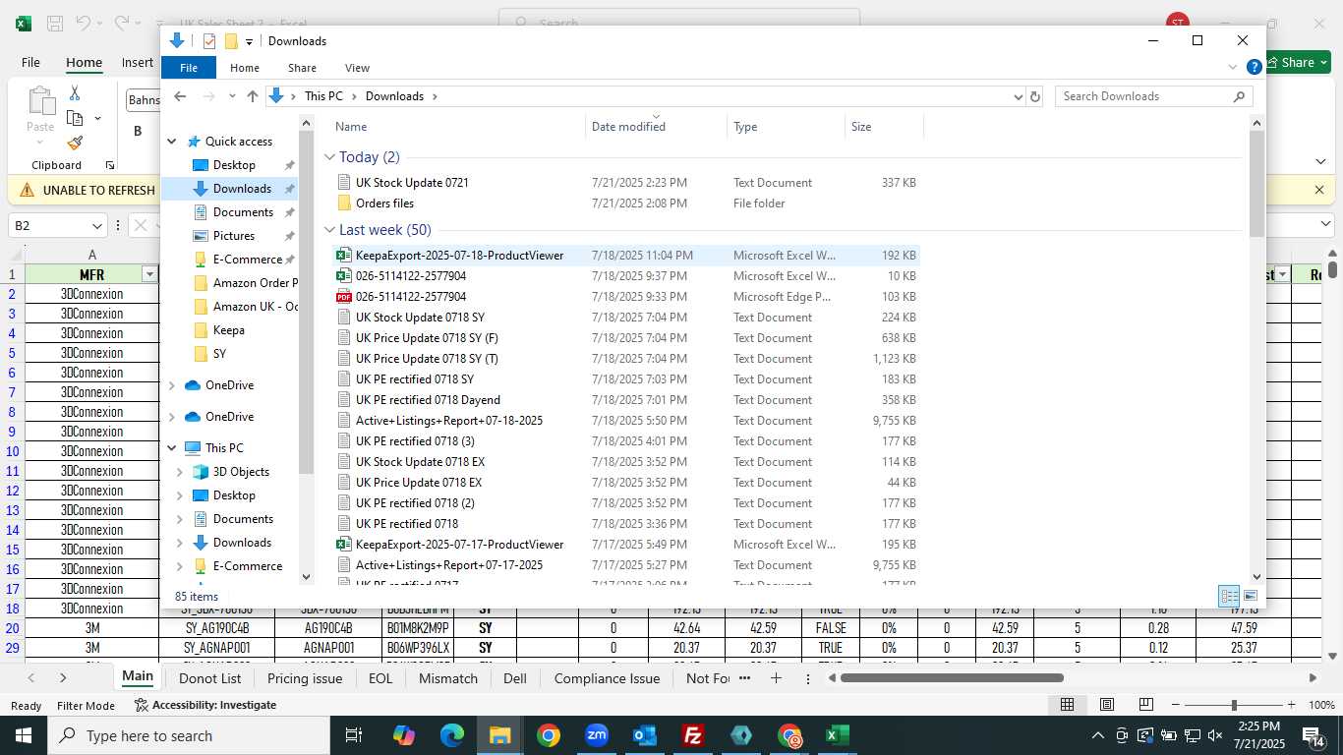This screenshot has height=755, width=1343.
Task: Open the Explorer File tab
Action: 189,68
